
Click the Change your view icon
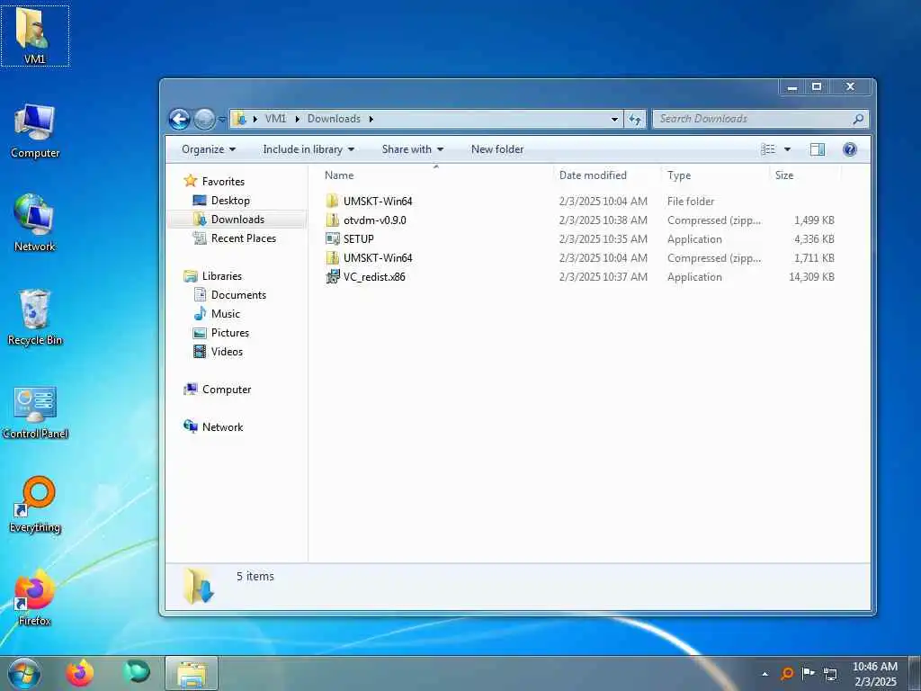click(768, 149)
